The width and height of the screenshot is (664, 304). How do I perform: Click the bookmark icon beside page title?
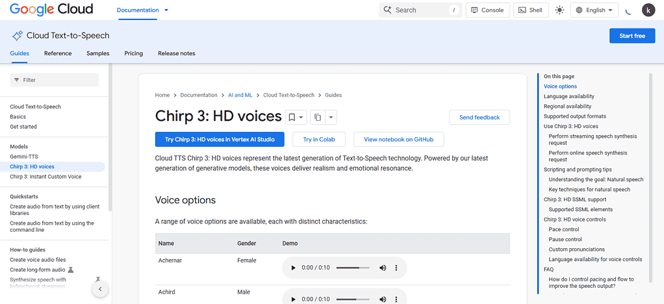tap(292, 118)
